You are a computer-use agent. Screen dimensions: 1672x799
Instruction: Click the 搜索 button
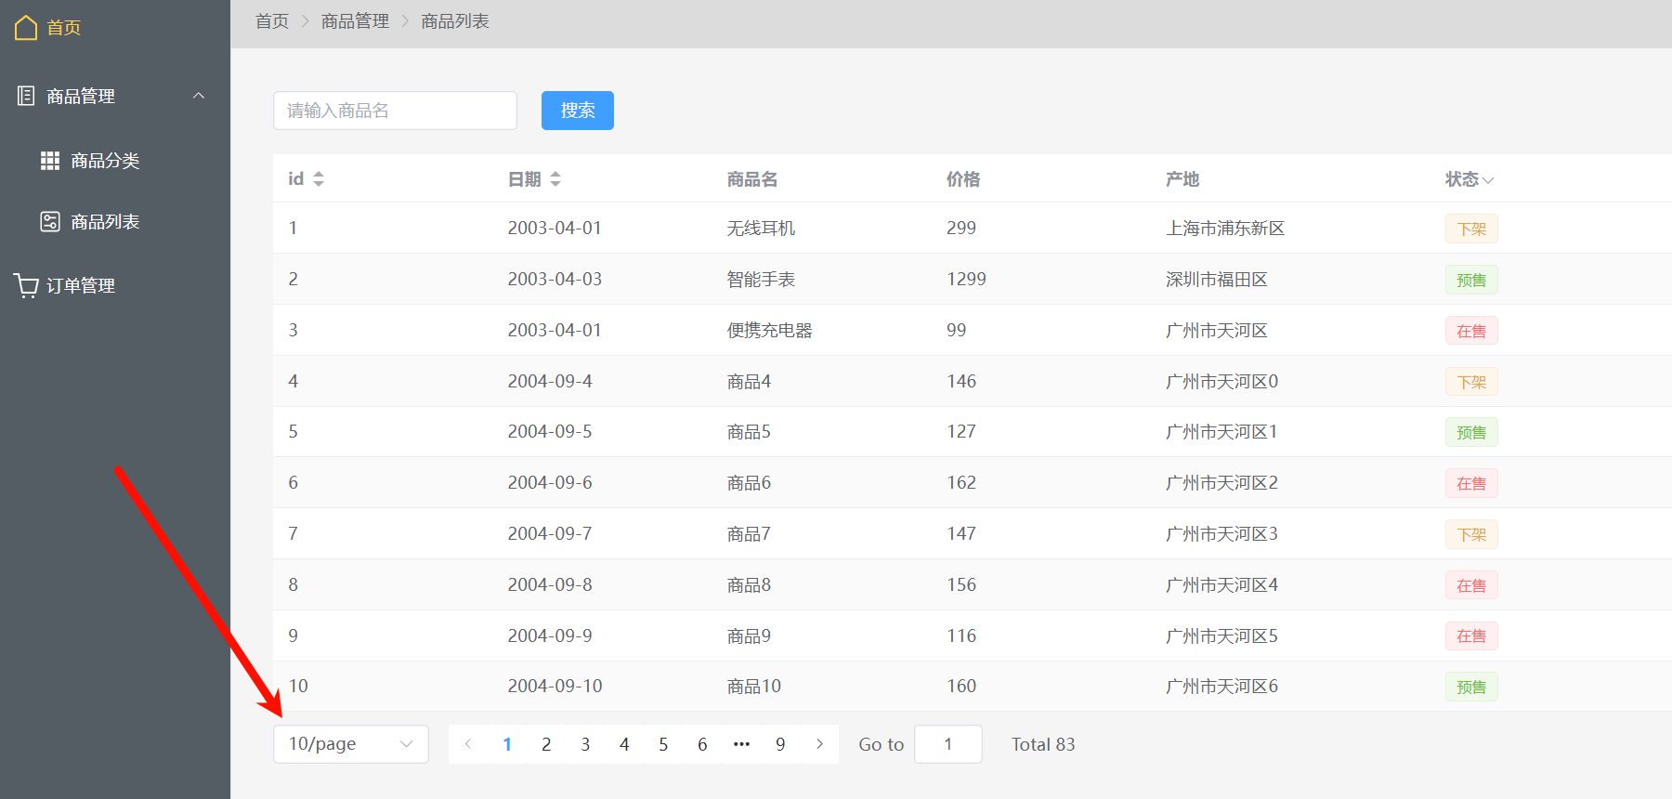point(578,111)
